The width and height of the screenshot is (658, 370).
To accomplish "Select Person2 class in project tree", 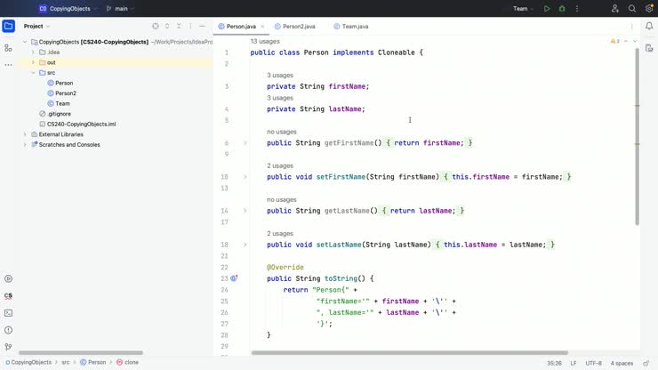I will tap(61, 93).
